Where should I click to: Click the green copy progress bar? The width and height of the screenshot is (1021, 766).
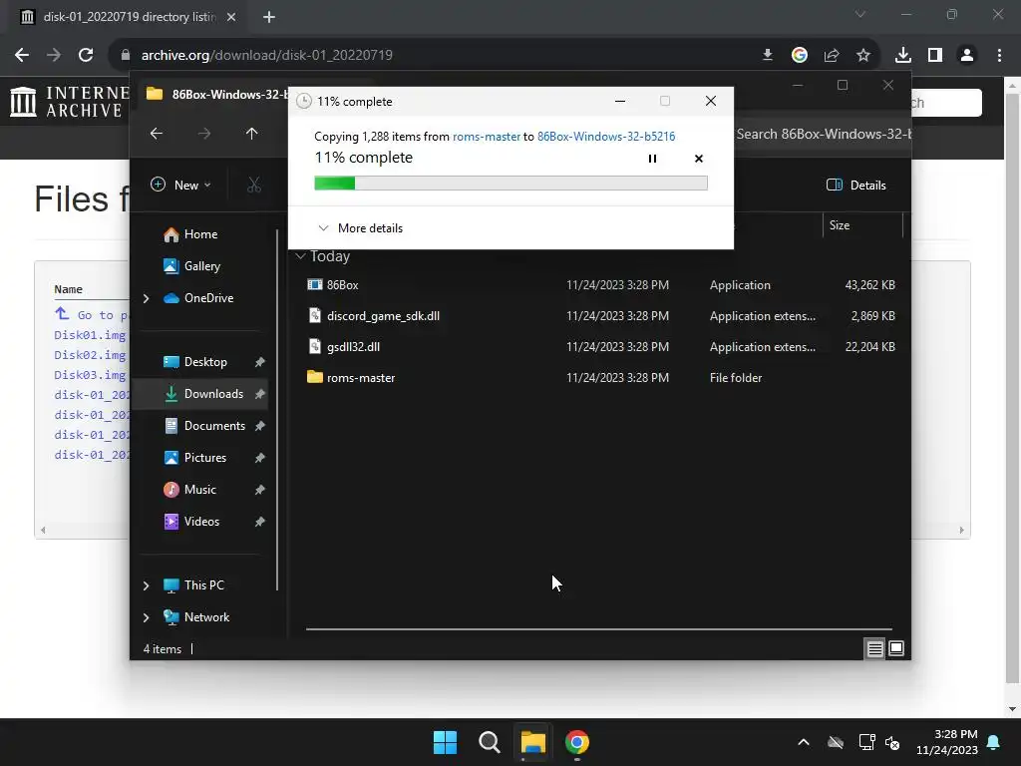click(510, 184)
